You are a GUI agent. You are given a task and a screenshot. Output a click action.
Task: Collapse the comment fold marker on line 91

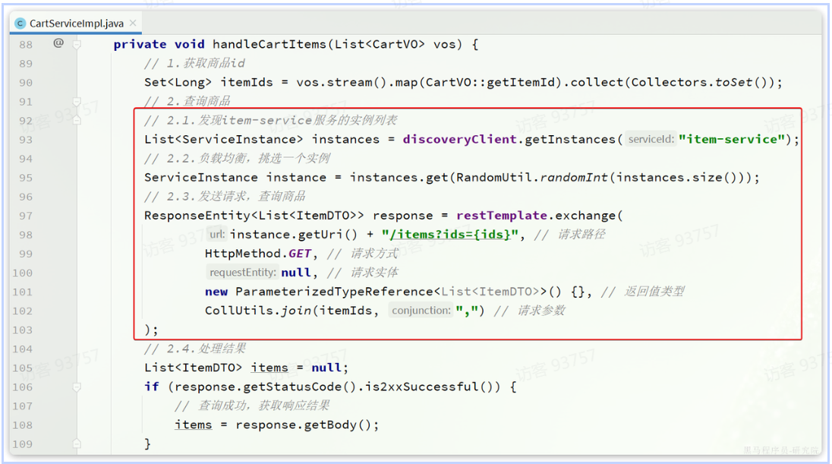point(77,102)
